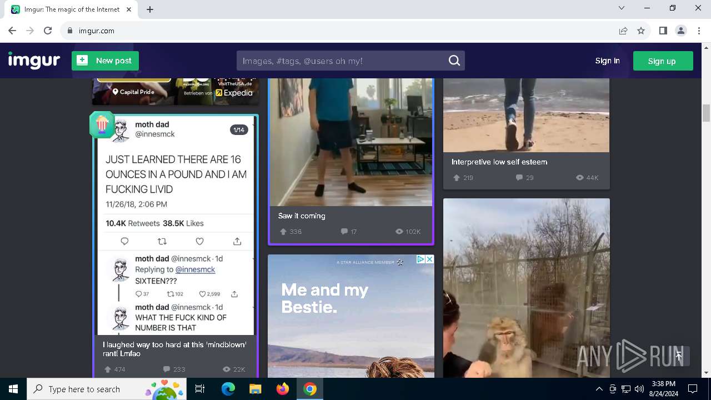Upvote the mindblown rant post (474)
The height and width of the screenshot is (400, 711).
108,369
